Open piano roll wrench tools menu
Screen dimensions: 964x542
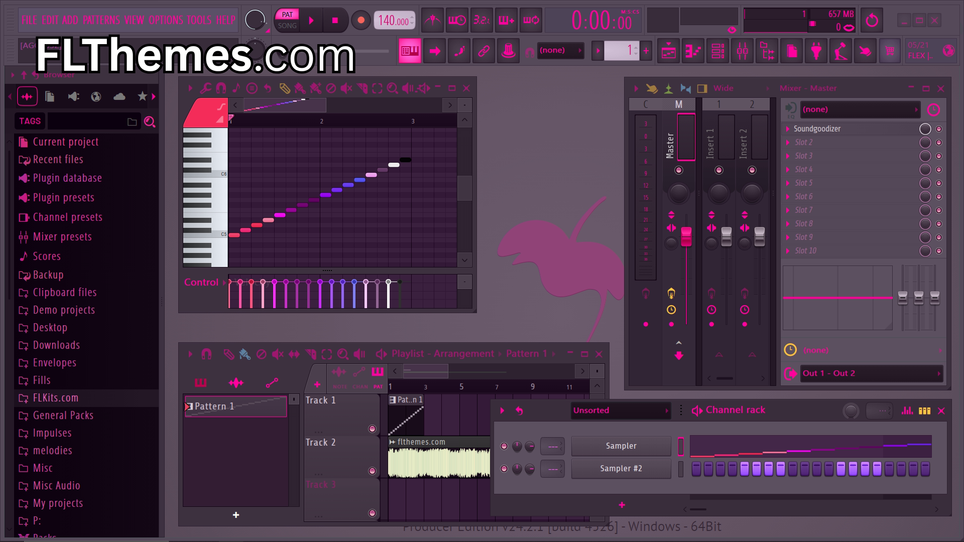click(x=205, y=88)
